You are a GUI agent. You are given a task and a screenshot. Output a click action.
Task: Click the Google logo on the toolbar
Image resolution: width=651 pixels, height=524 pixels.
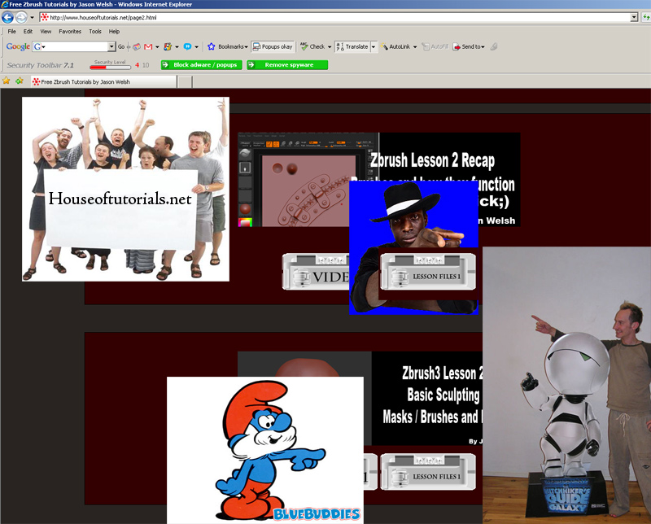[x=18, y=46]
